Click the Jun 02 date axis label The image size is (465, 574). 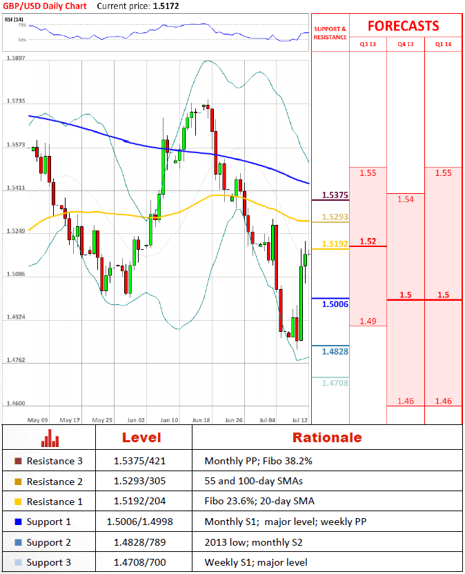[x=136, y=420]
